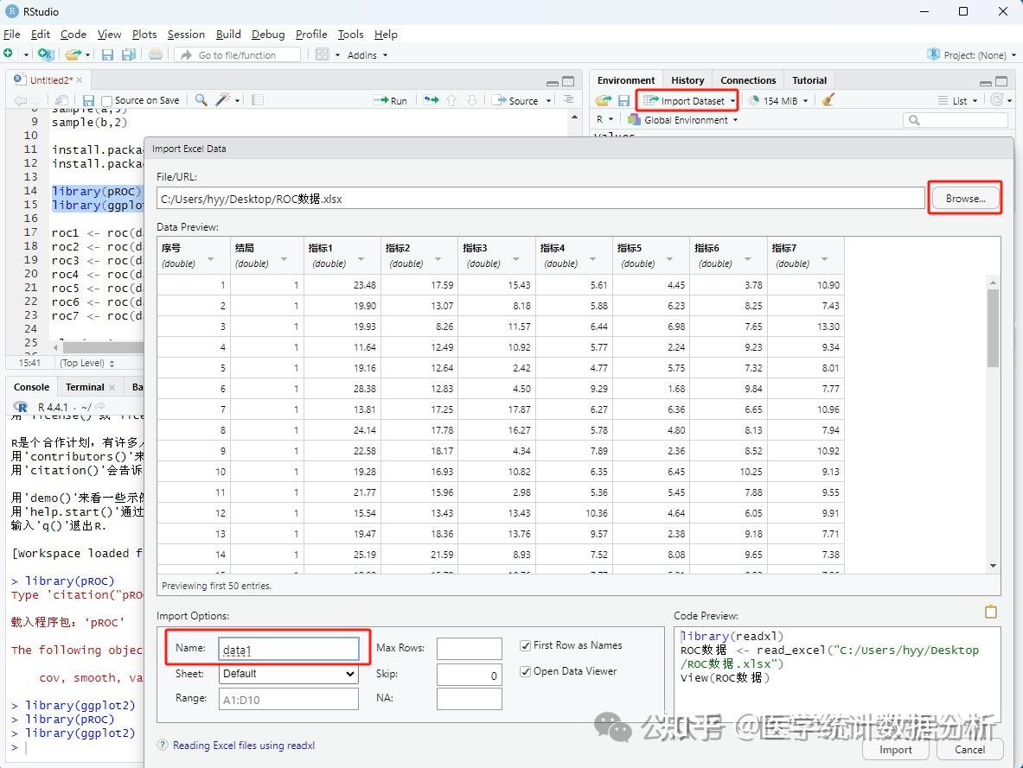Screen dimensions: 1023x768
Task: Enable Source on Save checkbox
Action: 107,101
